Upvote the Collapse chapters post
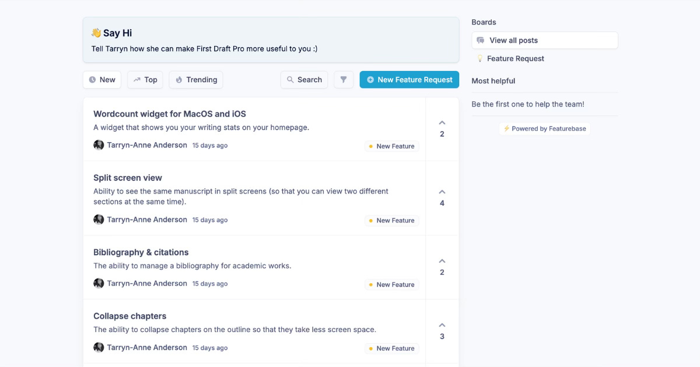The height and width of the screenshot is (367, 700). 442,331
